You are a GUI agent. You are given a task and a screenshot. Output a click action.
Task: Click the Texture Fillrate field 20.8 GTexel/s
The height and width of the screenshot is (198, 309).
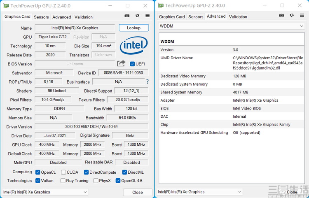[x=128, y=100]
